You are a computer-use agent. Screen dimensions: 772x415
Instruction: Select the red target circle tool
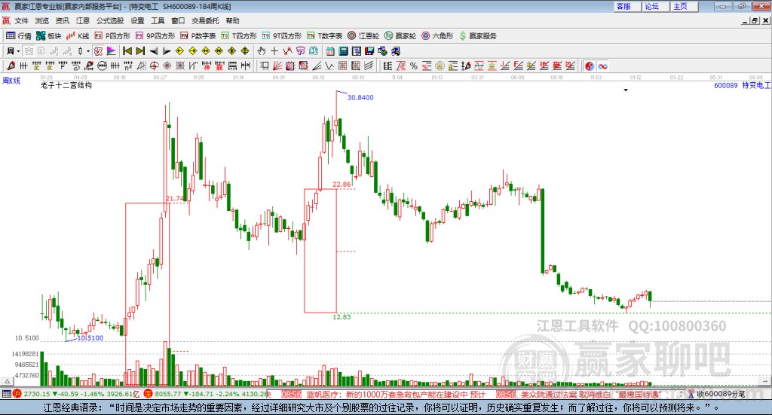point(154,66)
